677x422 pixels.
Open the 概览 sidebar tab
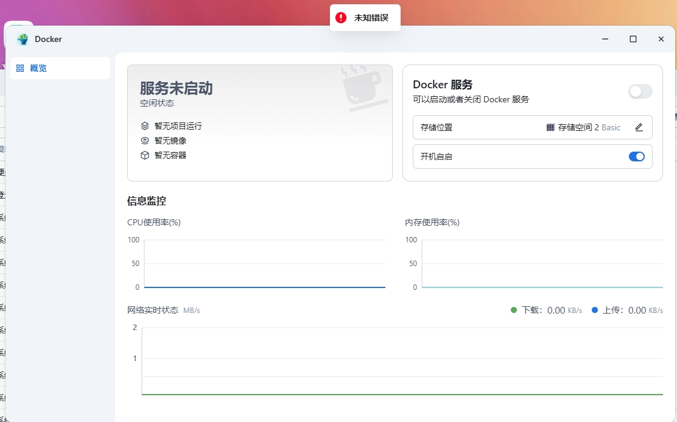(60, 68)
